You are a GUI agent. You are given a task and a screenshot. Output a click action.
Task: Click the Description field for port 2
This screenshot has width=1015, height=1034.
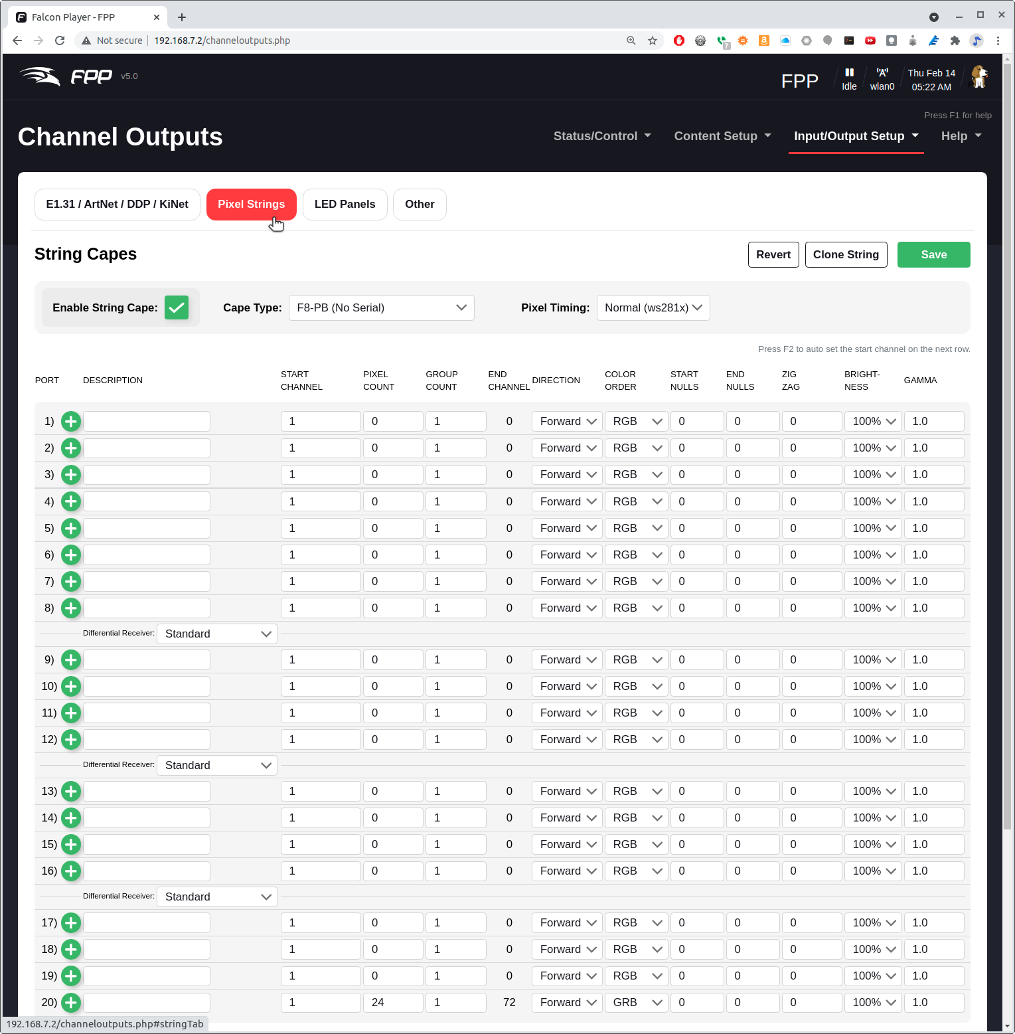tap(146, 448)
